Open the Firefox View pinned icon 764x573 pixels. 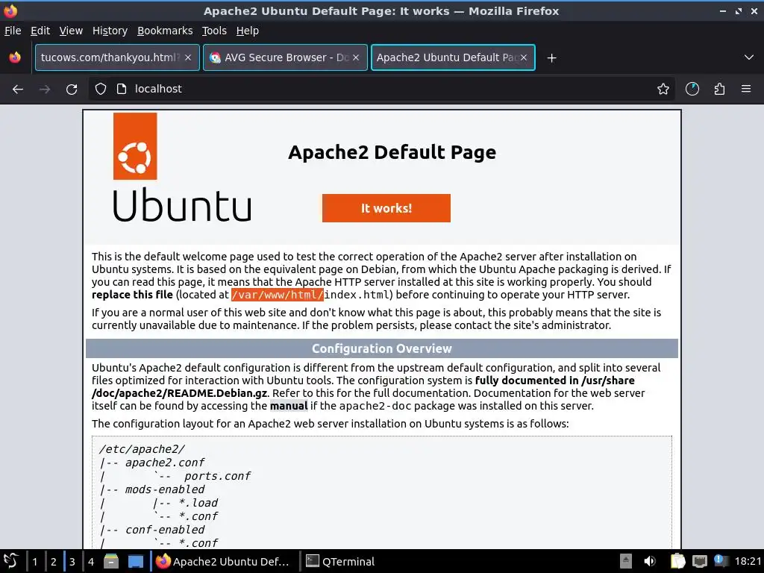15,57
